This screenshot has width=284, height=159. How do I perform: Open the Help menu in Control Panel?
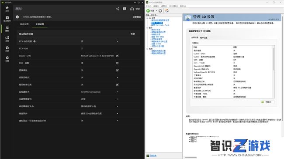click(183, 6)
